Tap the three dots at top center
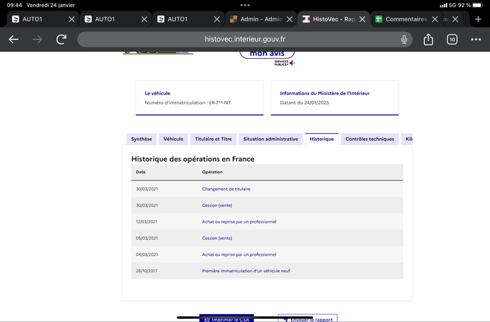Image resolution: width=490 pixels, height=322 pixels. [x=245, y=6]
